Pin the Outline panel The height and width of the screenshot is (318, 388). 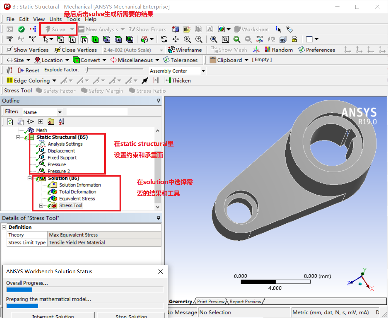[158, 100]
